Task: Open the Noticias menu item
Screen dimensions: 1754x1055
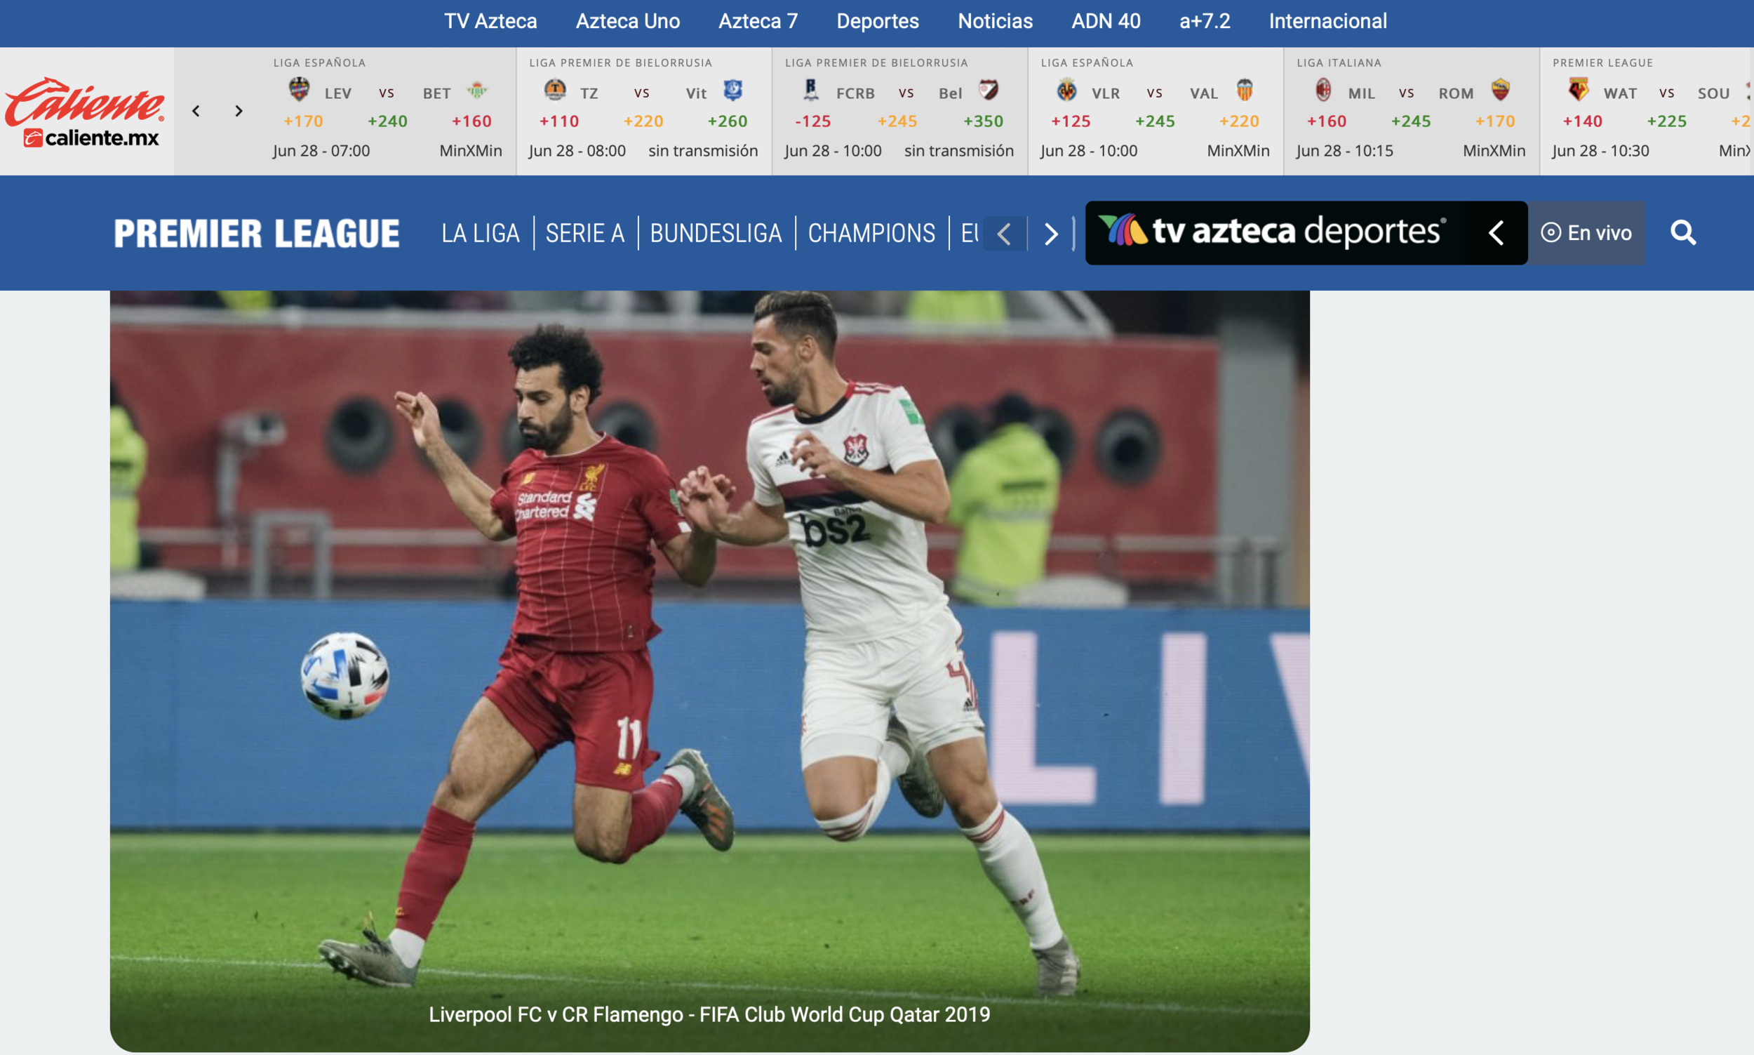Action: [x=995, y=21]
